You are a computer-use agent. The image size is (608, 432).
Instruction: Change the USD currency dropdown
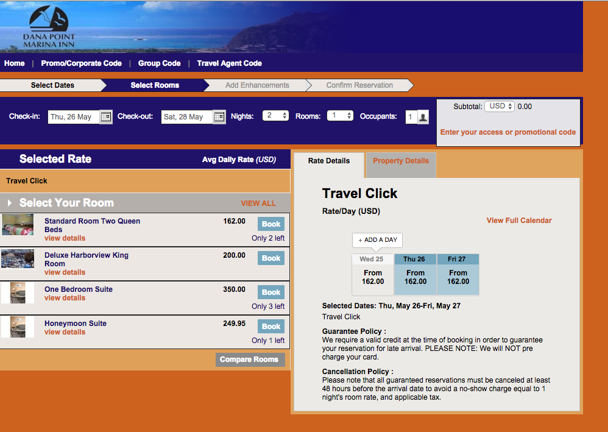[500, 106]
